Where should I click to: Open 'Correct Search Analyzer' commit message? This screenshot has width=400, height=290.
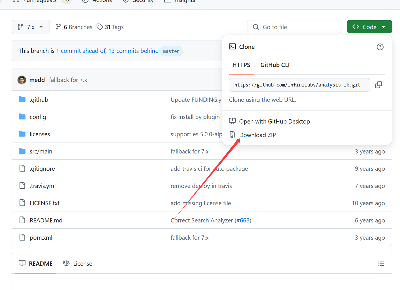[202, 220]
